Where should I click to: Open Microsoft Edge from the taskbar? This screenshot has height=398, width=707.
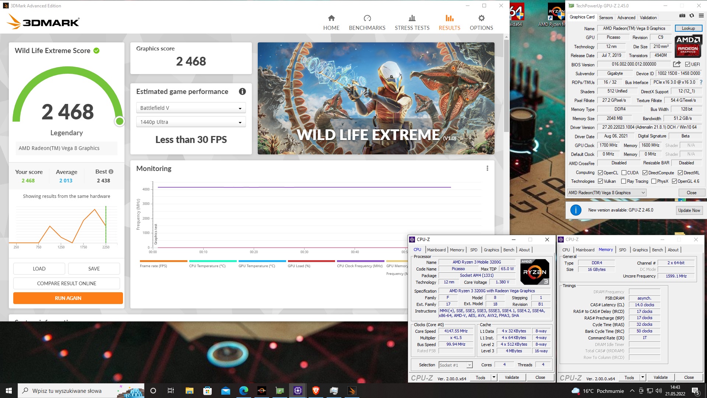pos(244,391)
